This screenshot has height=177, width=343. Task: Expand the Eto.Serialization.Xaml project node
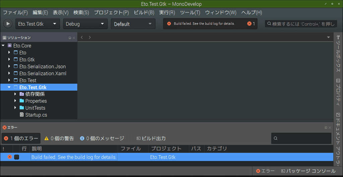pos(9,73)
